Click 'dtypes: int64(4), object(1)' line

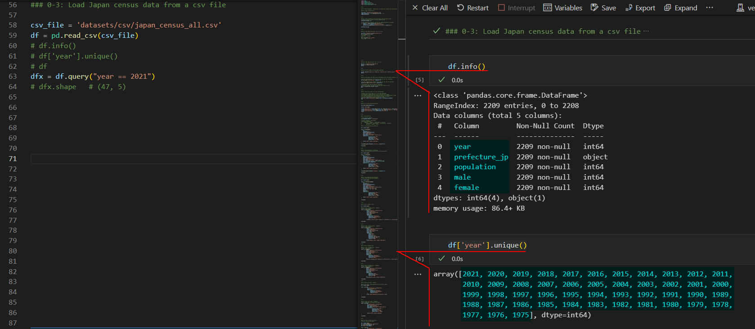489,198
